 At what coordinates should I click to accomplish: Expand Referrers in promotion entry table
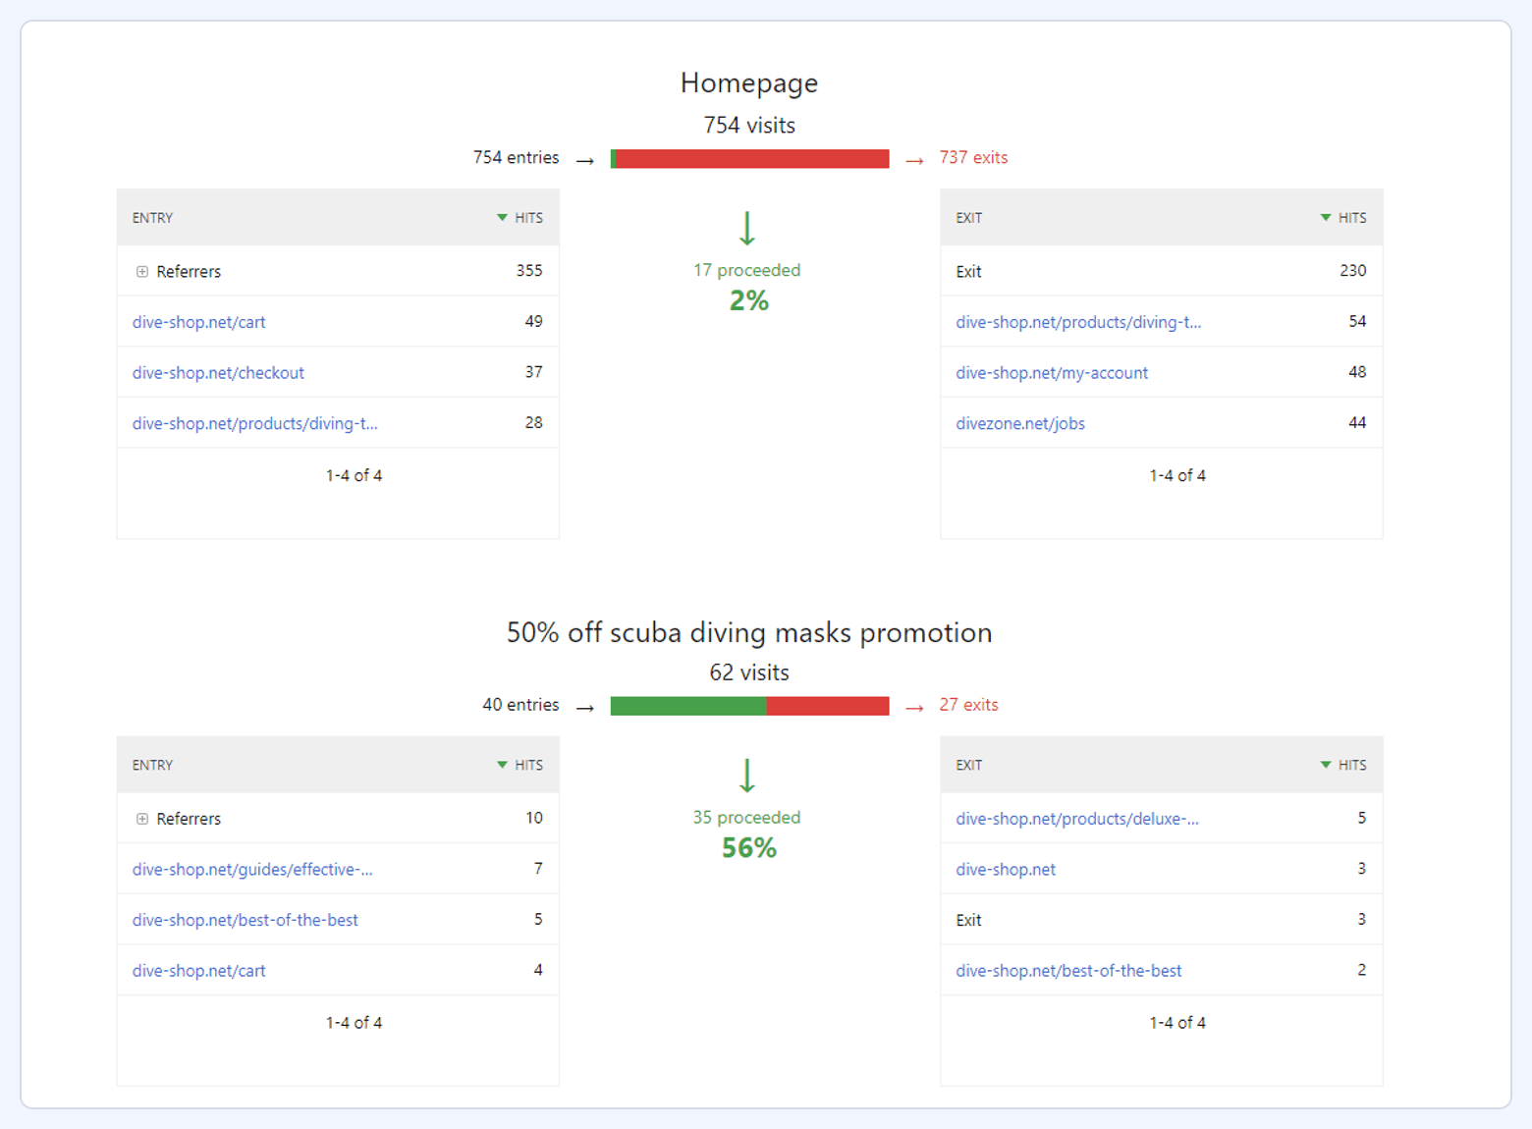[x=142, y=818]
